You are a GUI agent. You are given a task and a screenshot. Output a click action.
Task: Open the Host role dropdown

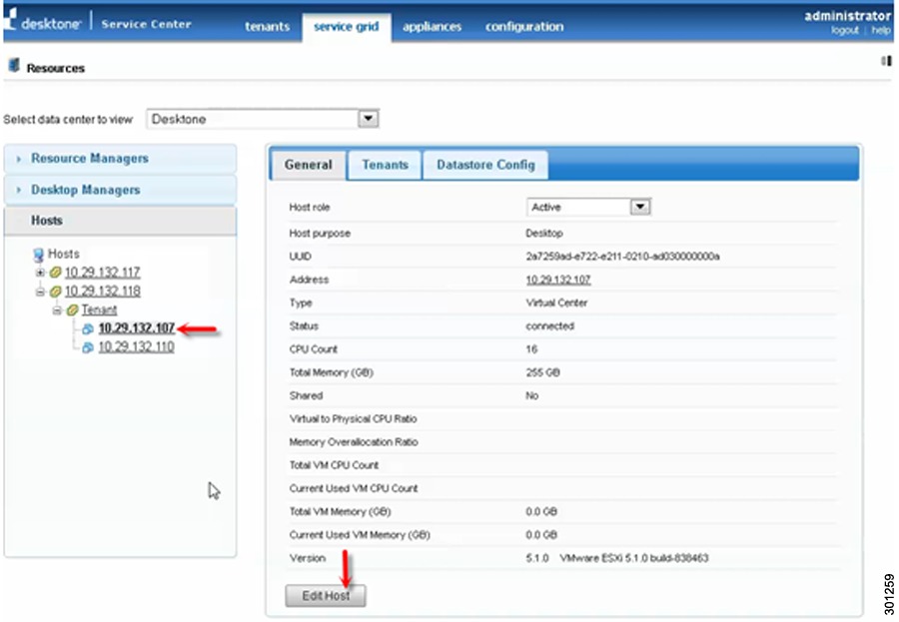point(588,207)
